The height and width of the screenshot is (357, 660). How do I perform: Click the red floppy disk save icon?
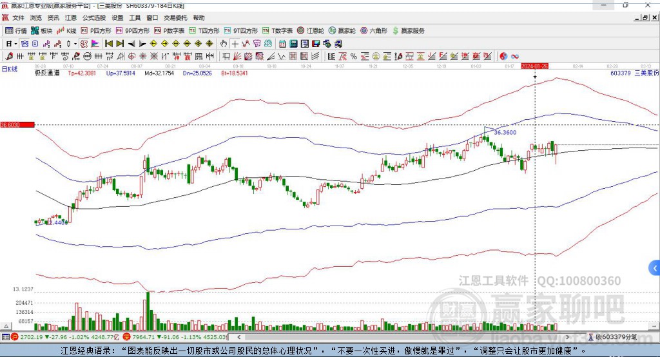click(x=316, y=44)
